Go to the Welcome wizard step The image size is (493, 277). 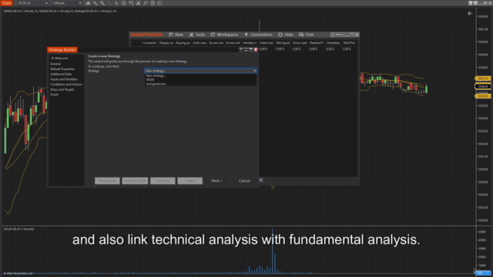(x=61, y=58)
